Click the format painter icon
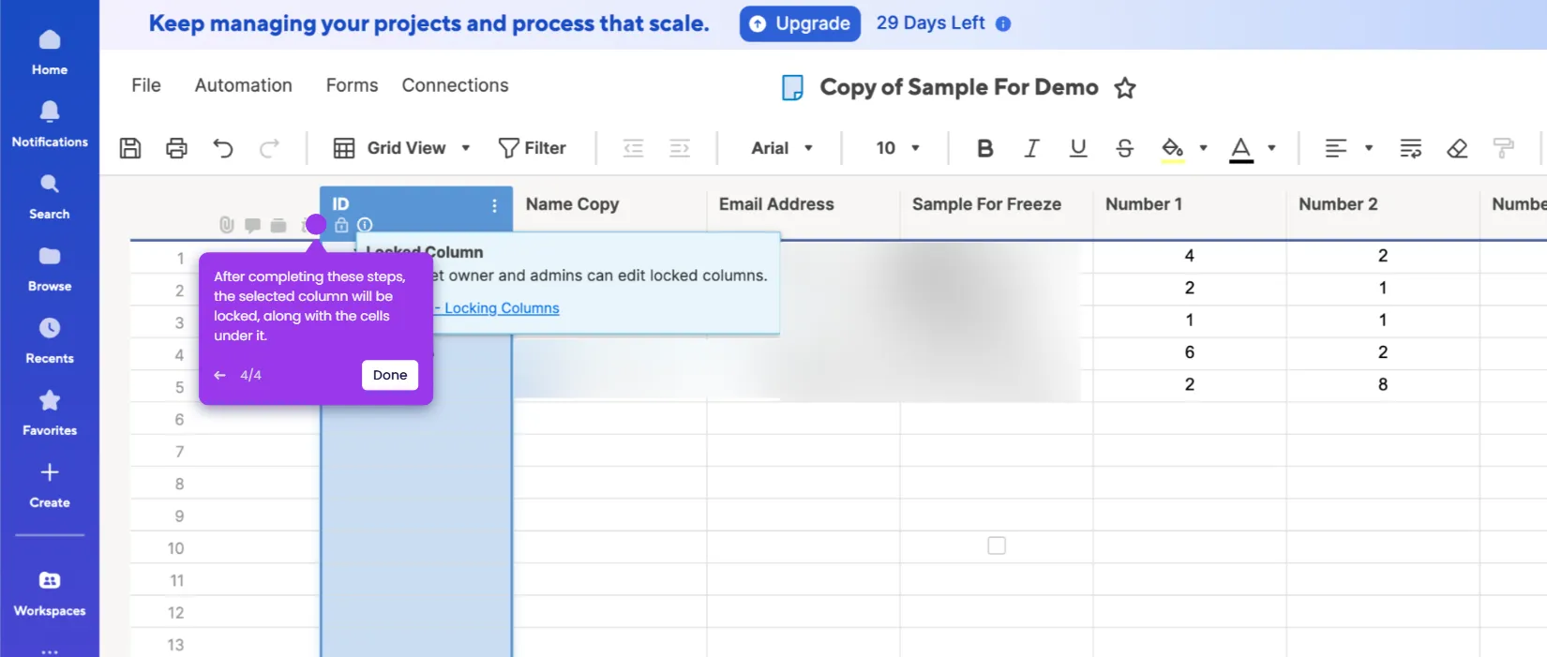 point(1504,148)
